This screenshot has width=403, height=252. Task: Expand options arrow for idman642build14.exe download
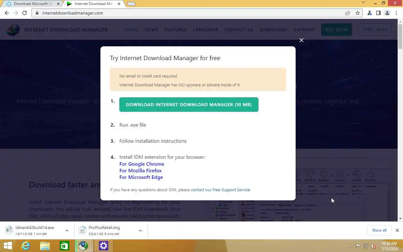click(x=67, y=231)
